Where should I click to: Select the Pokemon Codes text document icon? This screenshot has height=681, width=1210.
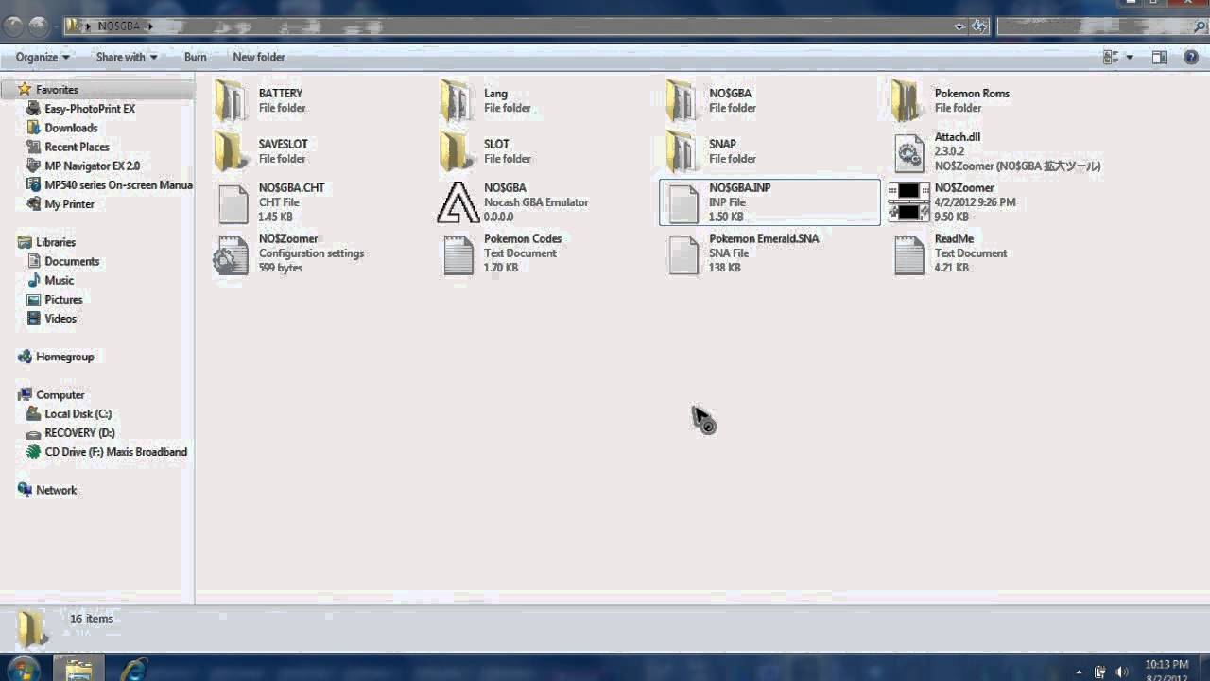[x=458, y=255]
